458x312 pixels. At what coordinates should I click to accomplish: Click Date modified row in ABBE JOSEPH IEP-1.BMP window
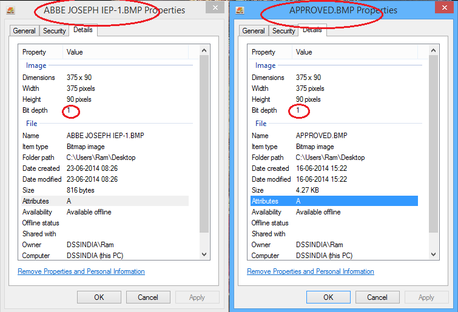105,179
